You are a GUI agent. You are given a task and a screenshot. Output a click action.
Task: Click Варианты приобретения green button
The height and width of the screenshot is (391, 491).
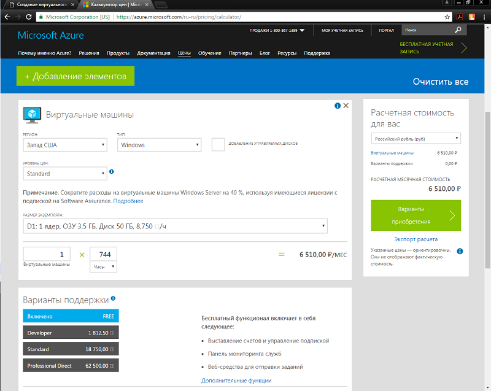(x=416, y=215)
